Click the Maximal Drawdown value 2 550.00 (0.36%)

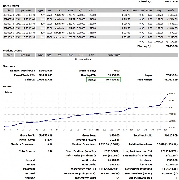tap(109, 144)
